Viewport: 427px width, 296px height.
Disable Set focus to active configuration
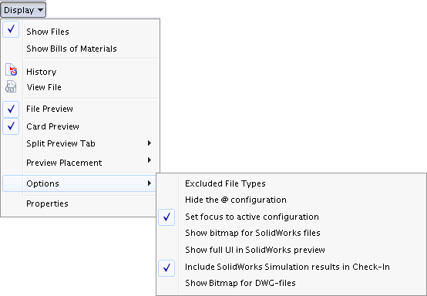point(166,217)
